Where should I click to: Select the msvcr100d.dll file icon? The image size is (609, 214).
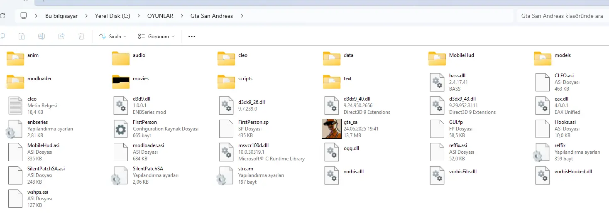coord(226,152)
